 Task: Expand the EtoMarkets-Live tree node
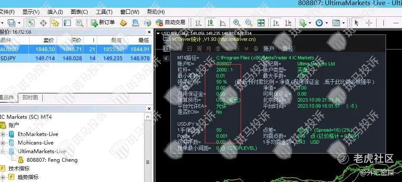3,134
